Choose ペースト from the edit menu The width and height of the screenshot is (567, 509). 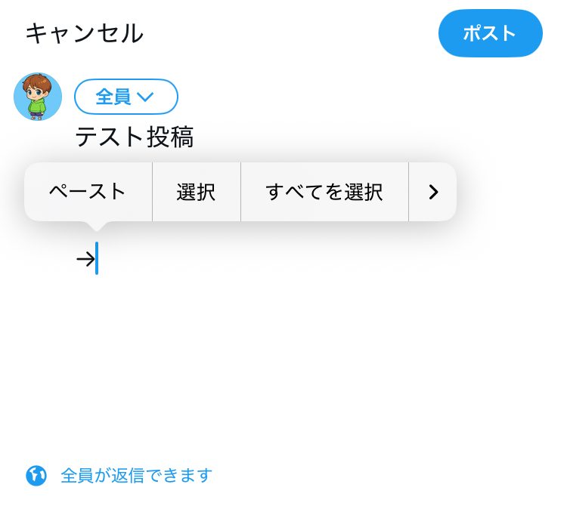[88, 192]
